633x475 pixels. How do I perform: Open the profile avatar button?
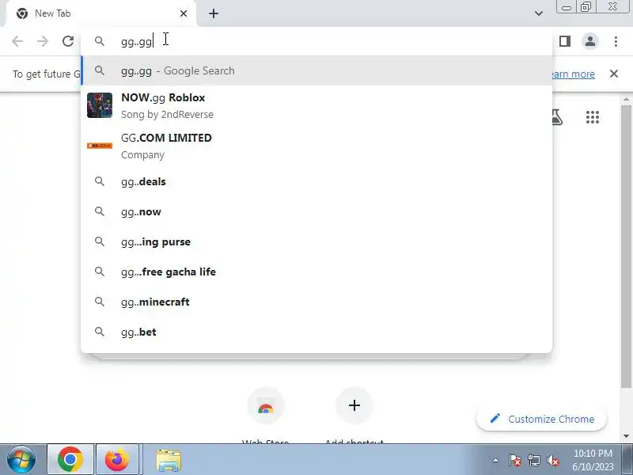click(590, 41)
